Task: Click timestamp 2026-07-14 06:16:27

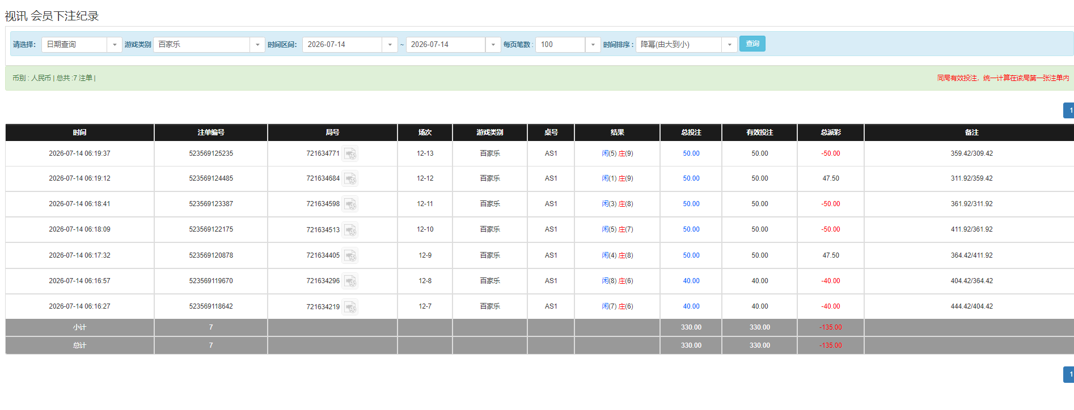Action: [79, 306]
